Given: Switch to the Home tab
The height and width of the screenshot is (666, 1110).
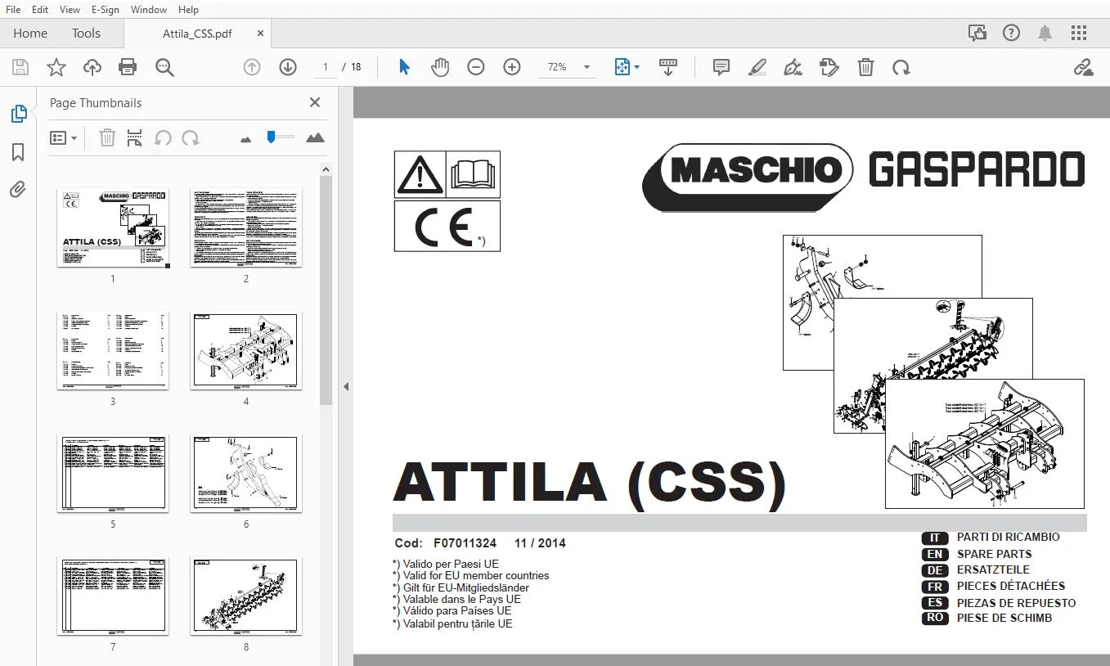Looking at the screenshot, I should pyautogui.click(x=30, y=34).
